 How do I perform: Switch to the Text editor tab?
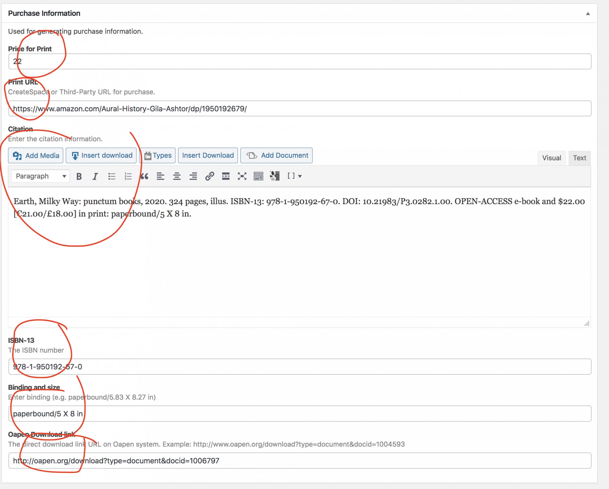tap(579, 158)
